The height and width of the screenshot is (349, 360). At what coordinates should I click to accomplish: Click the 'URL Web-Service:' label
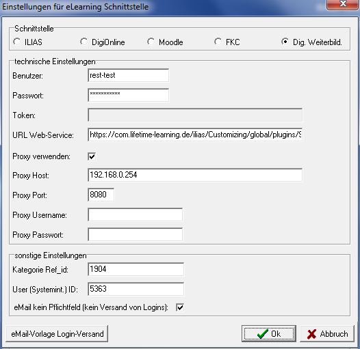click(x=43, y=135)
